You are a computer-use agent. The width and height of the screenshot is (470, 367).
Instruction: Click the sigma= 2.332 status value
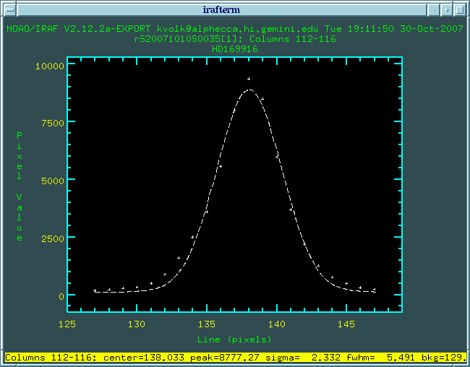(303, 358)
